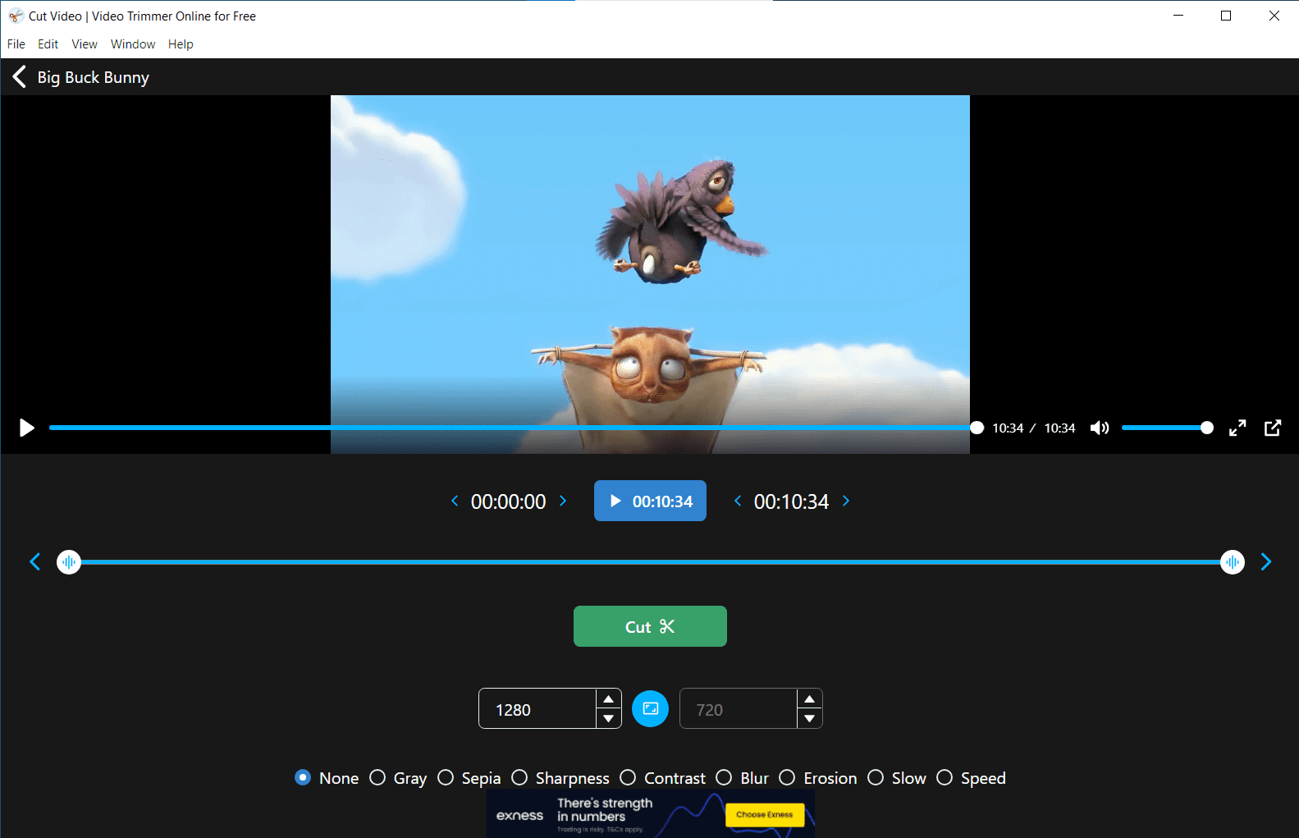Click the app icon in title bar
The width and height of the screenshot is (1299, 838).
tap(16, 16)
